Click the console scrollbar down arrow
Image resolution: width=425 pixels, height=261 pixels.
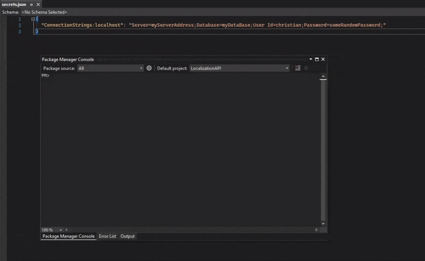pos(323,224)
